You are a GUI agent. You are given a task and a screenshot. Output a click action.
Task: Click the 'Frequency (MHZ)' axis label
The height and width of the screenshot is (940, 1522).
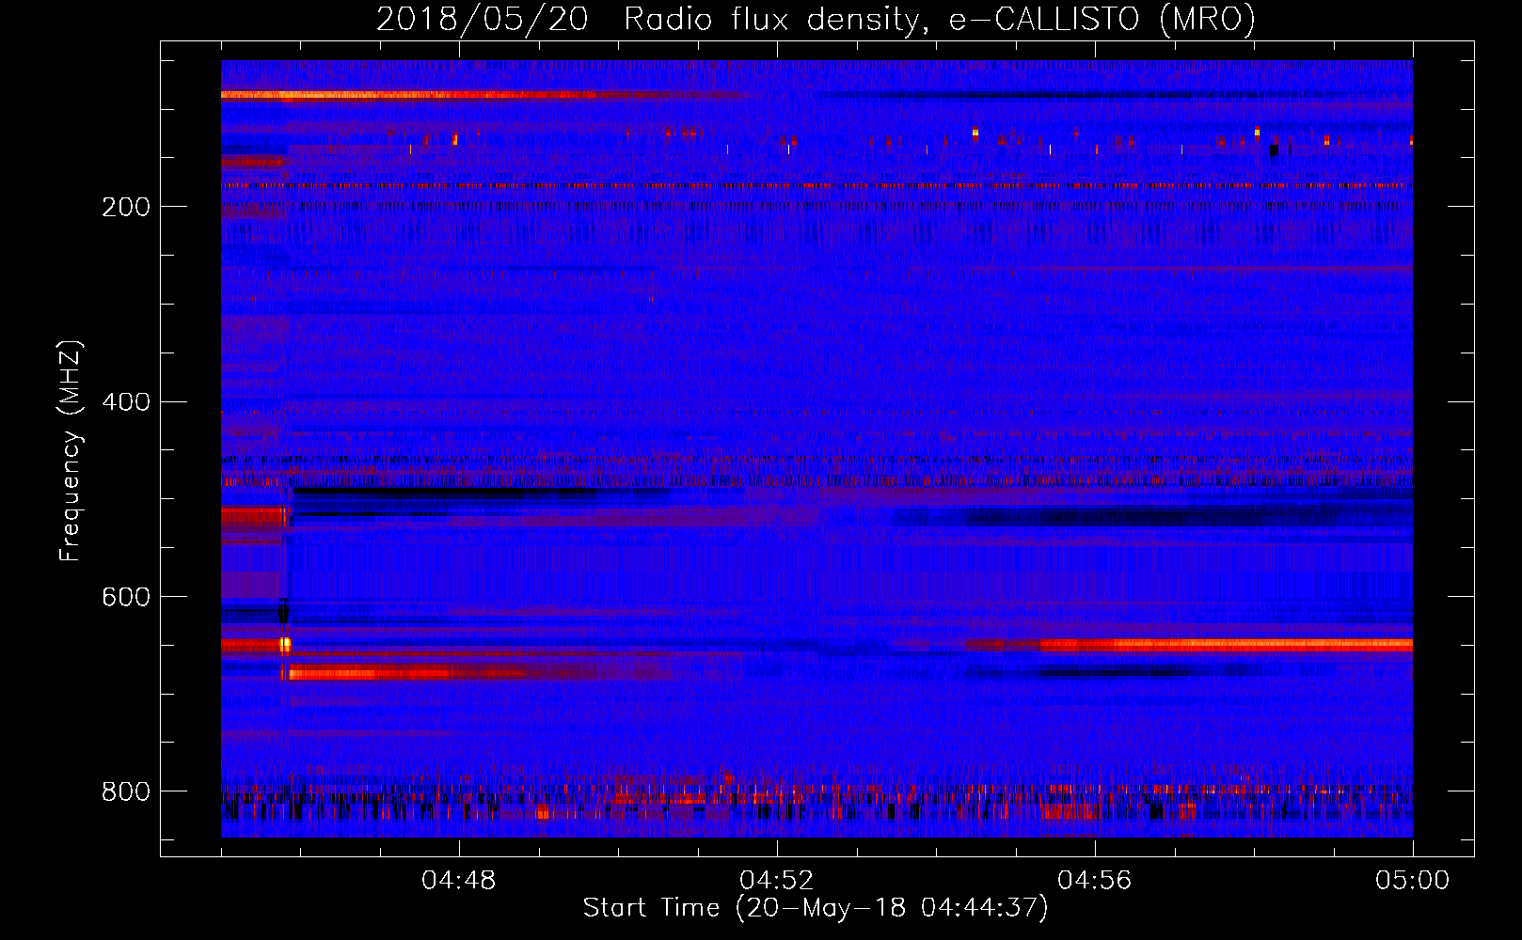pos(71,451)
